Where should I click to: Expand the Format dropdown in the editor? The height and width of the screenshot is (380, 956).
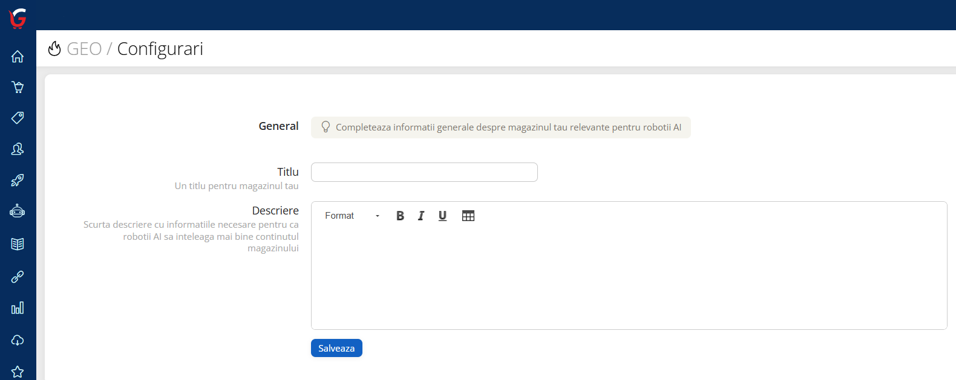352,216
